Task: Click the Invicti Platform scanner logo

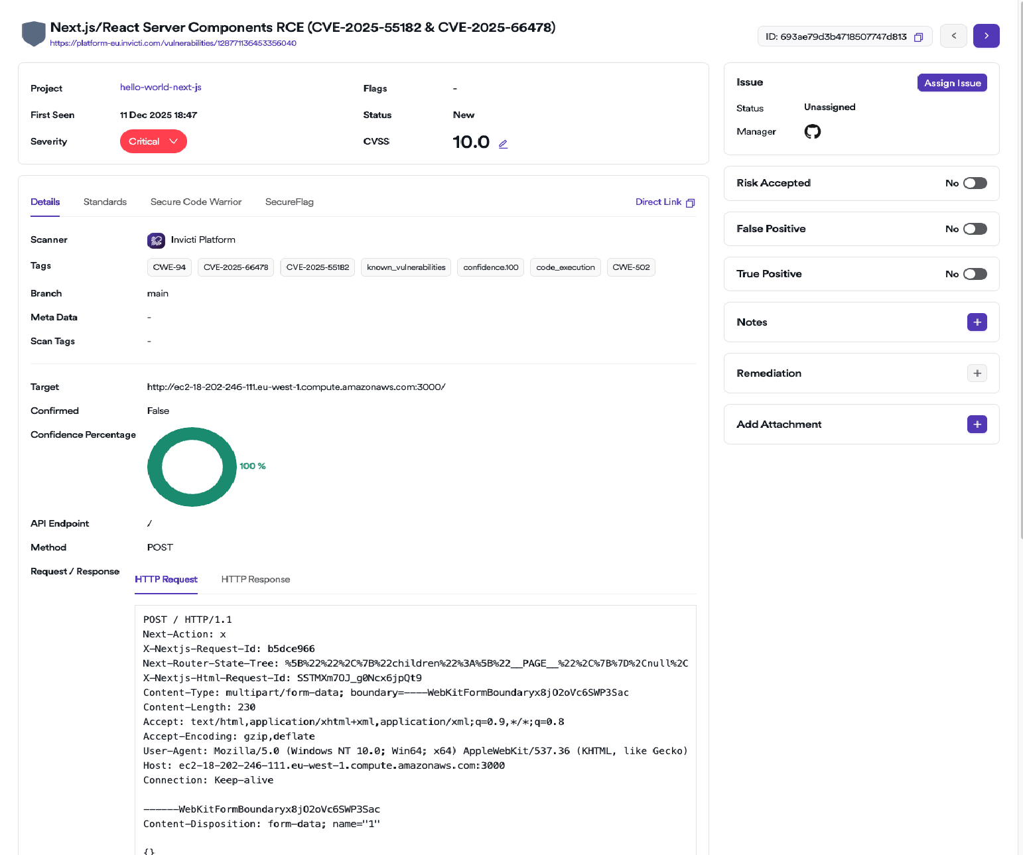Action: tap(156, 240)
